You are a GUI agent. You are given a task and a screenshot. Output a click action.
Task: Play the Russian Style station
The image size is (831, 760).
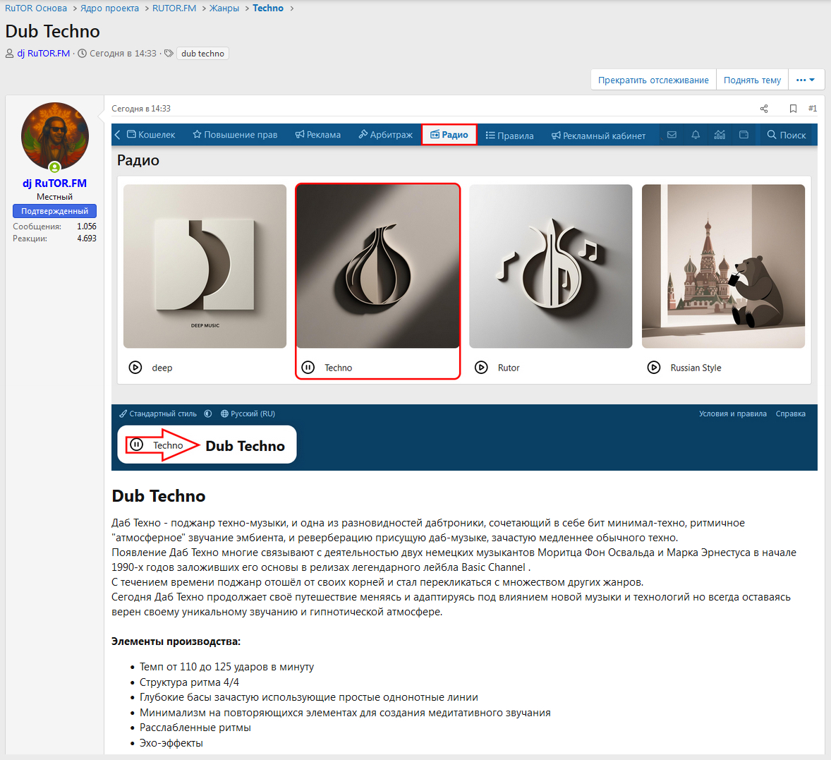click(654, 368)
